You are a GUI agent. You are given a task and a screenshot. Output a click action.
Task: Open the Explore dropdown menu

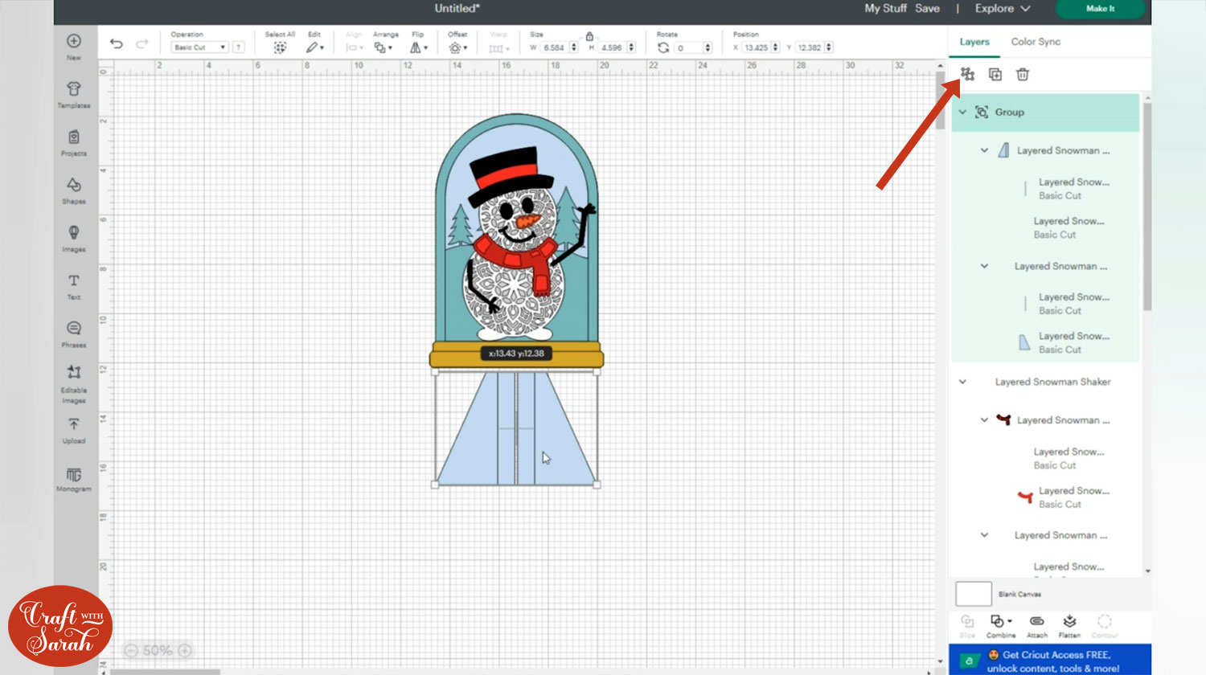click(x=1002, y=8)
